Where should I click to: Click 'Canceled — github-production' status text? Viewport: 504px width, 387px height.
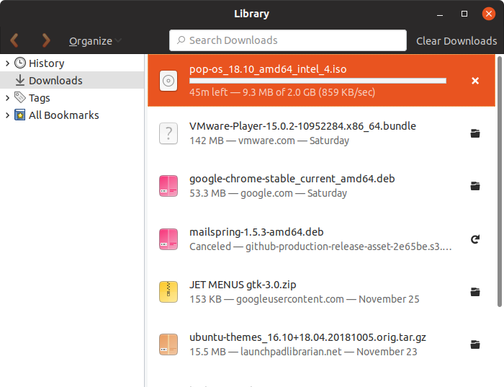tap(320, 246)
